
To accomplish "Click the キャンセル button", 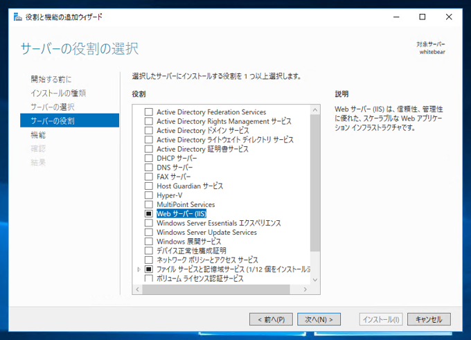I will [x=429, y=319].
